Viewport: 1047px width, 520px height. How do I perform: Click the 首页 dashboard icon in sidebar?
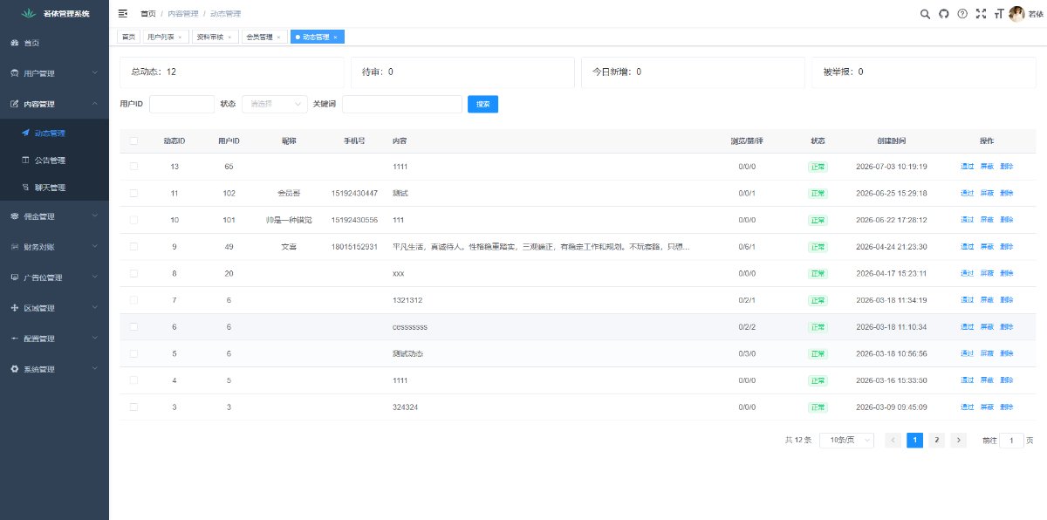pos(14,43)
